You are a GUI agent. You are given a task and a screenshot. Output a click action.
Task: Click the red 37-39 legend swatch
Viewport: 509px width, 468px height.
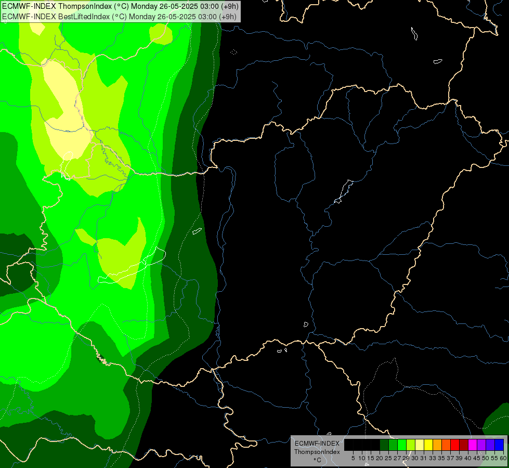click(455, 445)
